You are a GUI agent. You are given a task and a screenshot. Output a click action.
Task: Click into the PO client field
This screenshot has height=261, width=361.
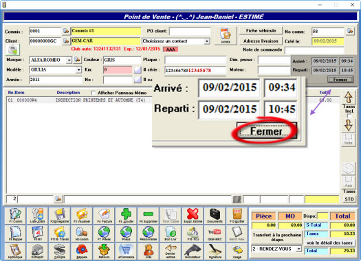click(190, 32)
